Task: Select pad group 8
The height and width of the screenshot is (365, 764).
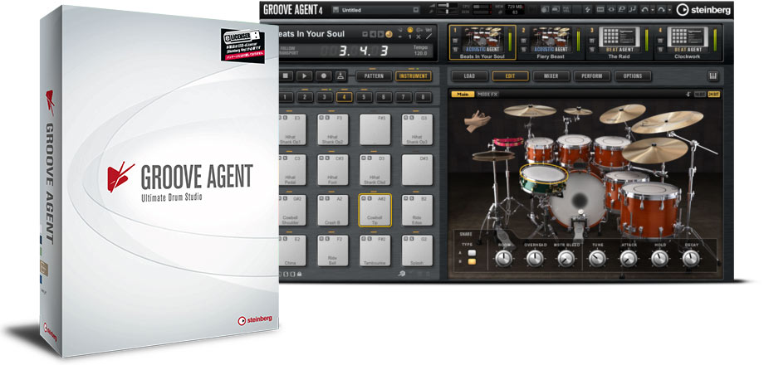Action: (x=423, y=97)
